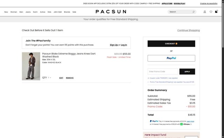
Task: Click the Apple Store link
Action: coord(167,3)
